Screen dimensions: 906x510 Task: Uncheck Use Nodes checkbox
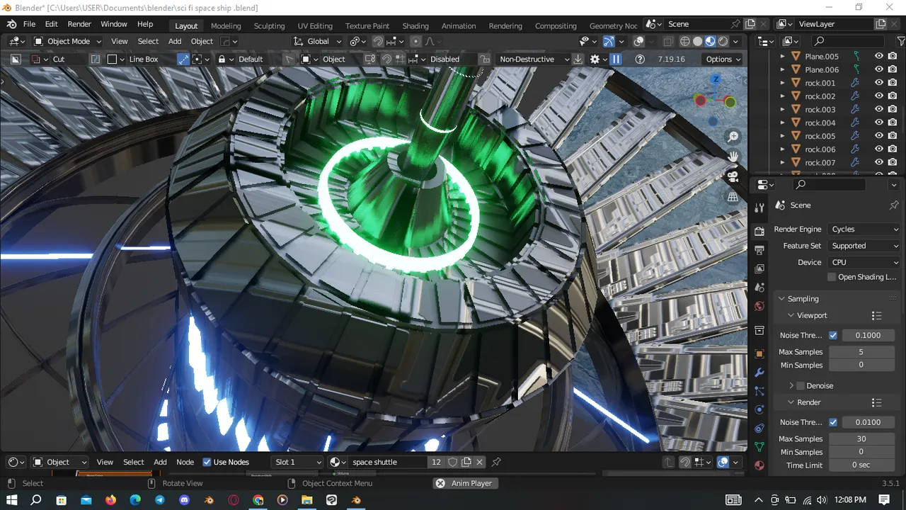click(x=207, y=462)
